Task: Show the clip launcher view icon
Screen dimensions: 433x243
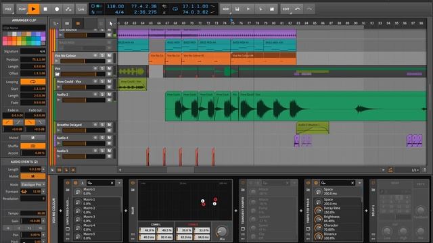Action: point(67,24)
